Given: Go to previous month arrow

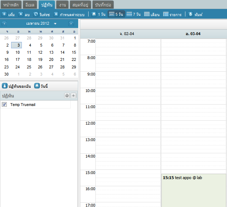Looking at the screenshot, I should click(x=4, y=24).
